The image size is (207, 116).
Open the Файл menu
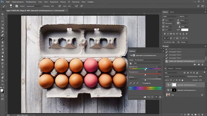[x=8, y=2]
